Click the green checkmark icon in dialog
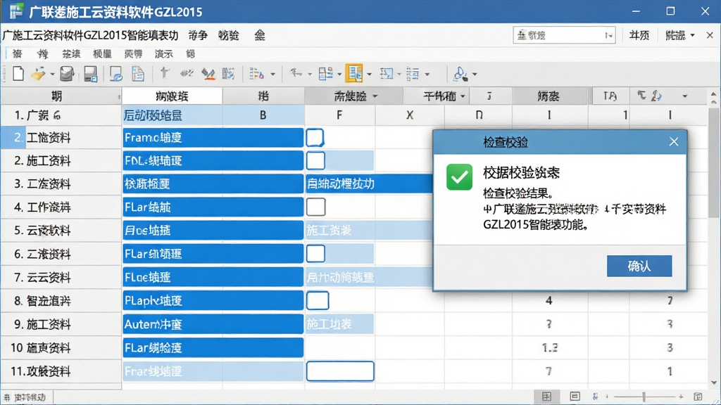The height and width of the screenshot is (405, 721). pyautogui.click(x=459, y=176)
